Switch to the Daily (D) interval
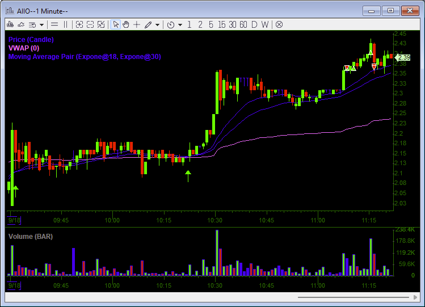425x307 pixels. click(x=254, y=24)
